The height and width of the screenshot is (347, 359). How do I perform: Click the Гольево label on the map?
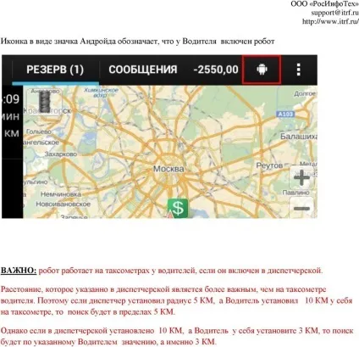pyautogui.click(x=39, y=132)
